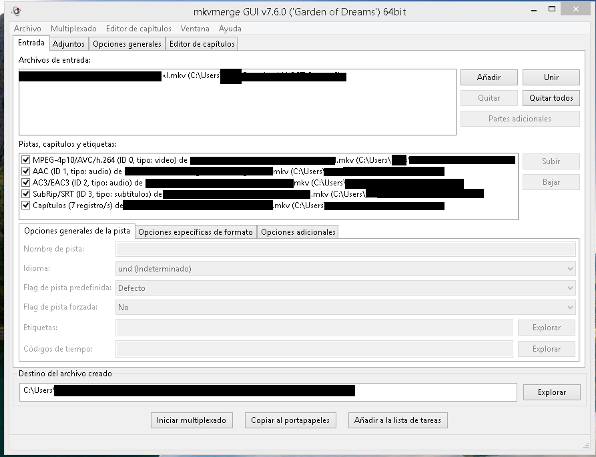596x457 pixels.
Task: Open the Idioma dropdown
Action: pyautogui.click(x=346, y=269)
